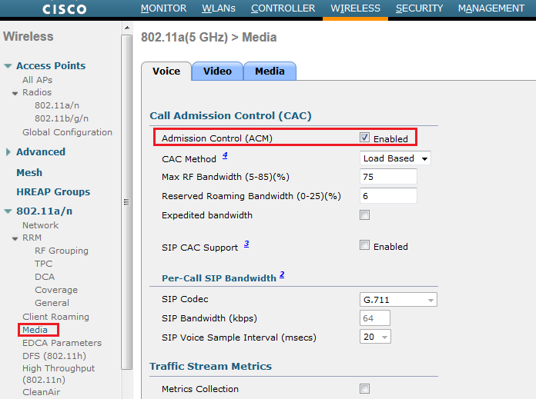Uncheck Admission Control (ACM) Enabled checkbox

(x=364, y=138)
